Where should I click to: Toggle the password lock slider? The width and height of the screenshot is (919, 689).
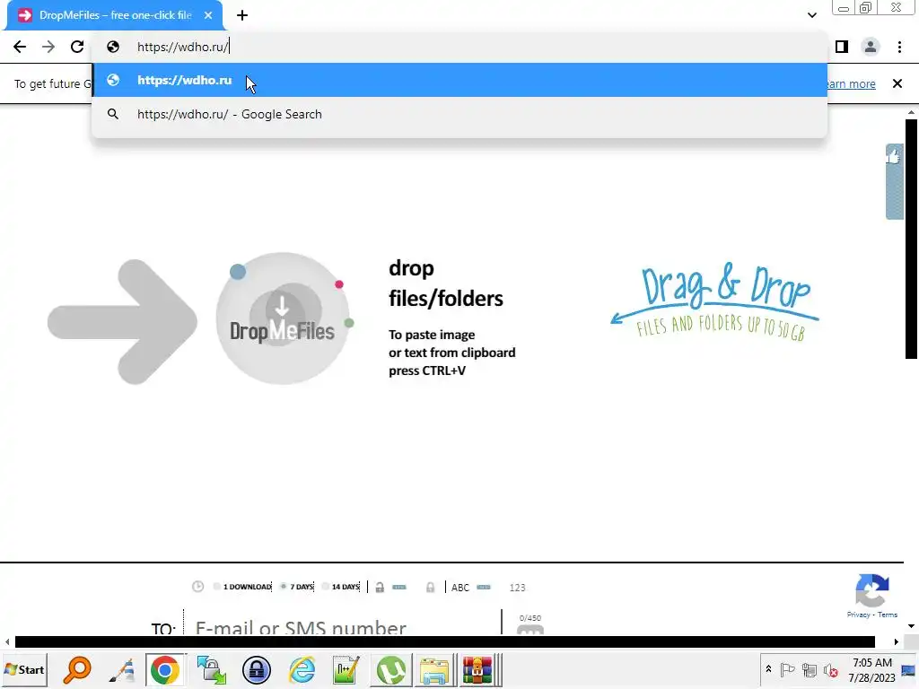coord(399,587)
